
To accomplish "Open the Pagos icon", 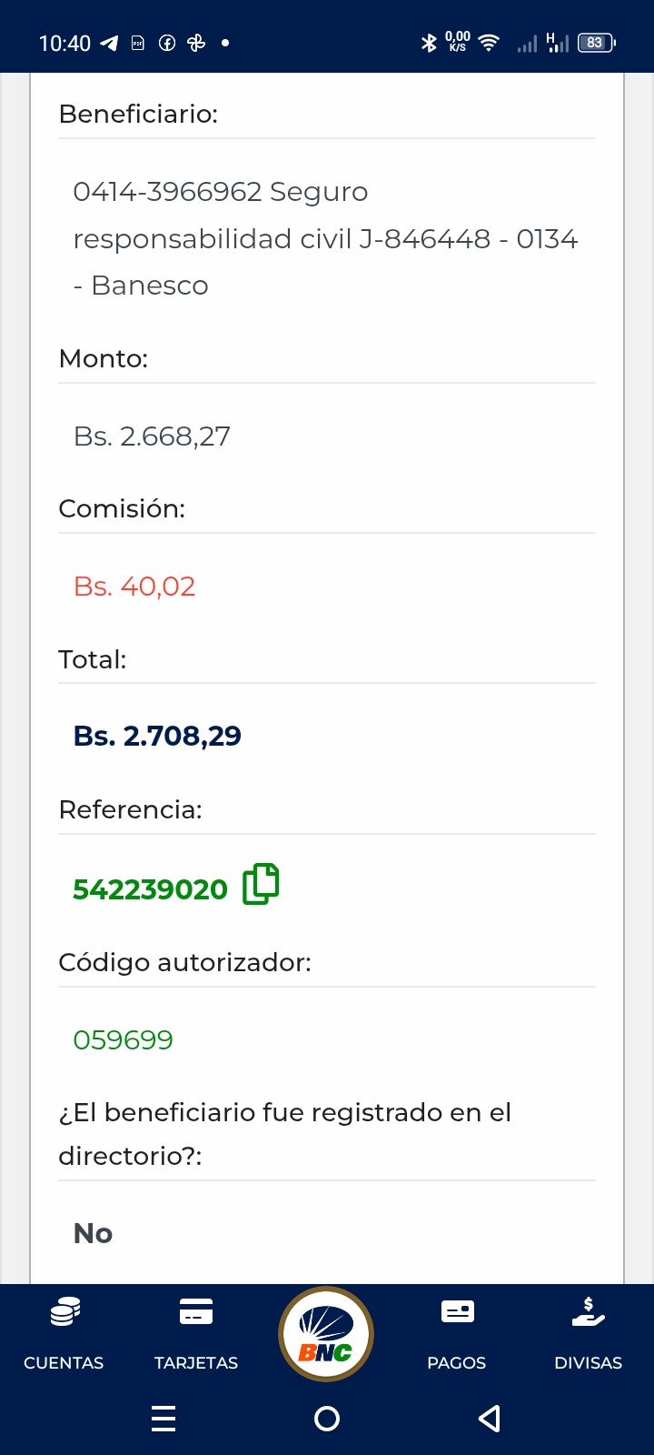I will 457,1311.
